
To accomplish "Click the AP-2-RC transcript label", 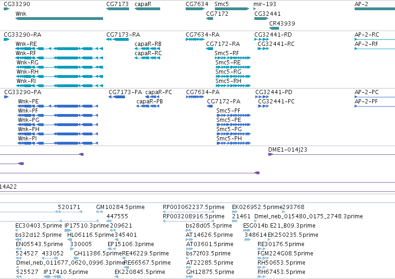I will tap(367, 34).
